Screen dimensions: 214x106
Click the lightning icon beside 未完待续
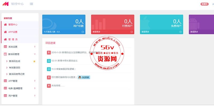pyautogui.click(x=49, y=85)
